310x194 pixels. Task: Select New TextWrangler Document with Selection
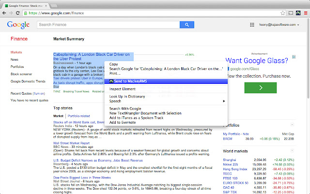coord(166,113)
